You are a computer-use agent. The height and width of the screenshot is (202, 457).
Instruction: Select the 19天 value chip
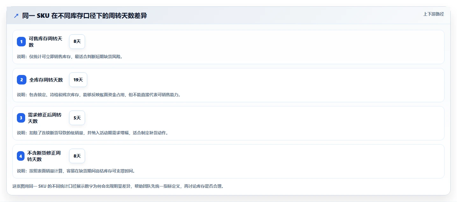pos(78,80)
